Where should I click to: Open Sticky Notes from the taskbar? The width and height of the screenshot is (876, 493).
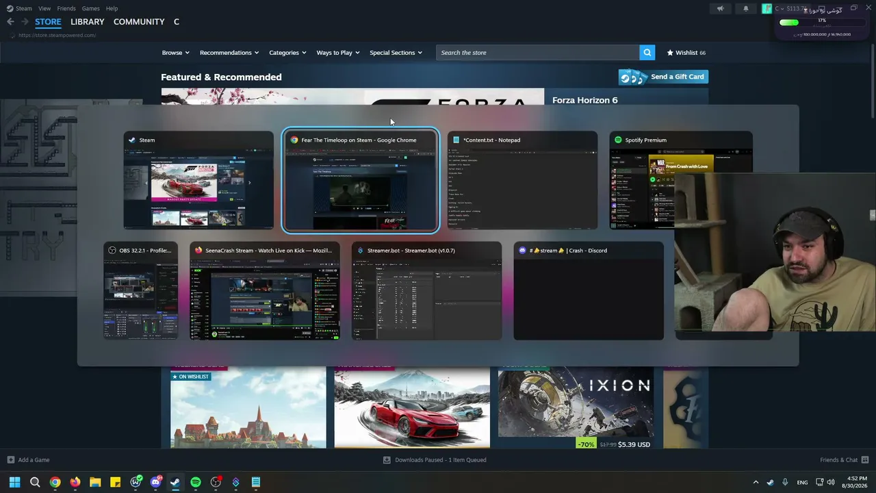pyautogui.click(x=115, y=482)
